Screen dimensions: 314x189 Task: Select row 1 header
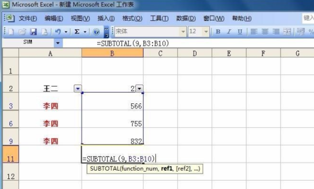[x=11, y=66]
